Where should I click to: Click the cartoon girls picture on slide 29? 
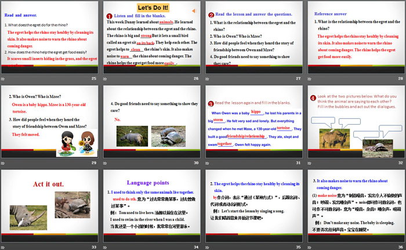click(77, 143)
